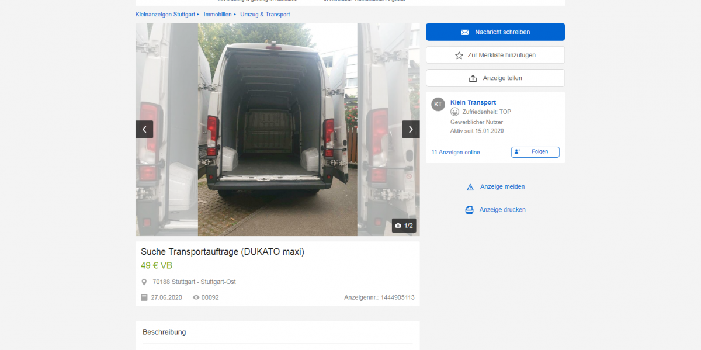Click star icon for Merkliste
Screen dimensions: 701x350
(x=459, y=55)
